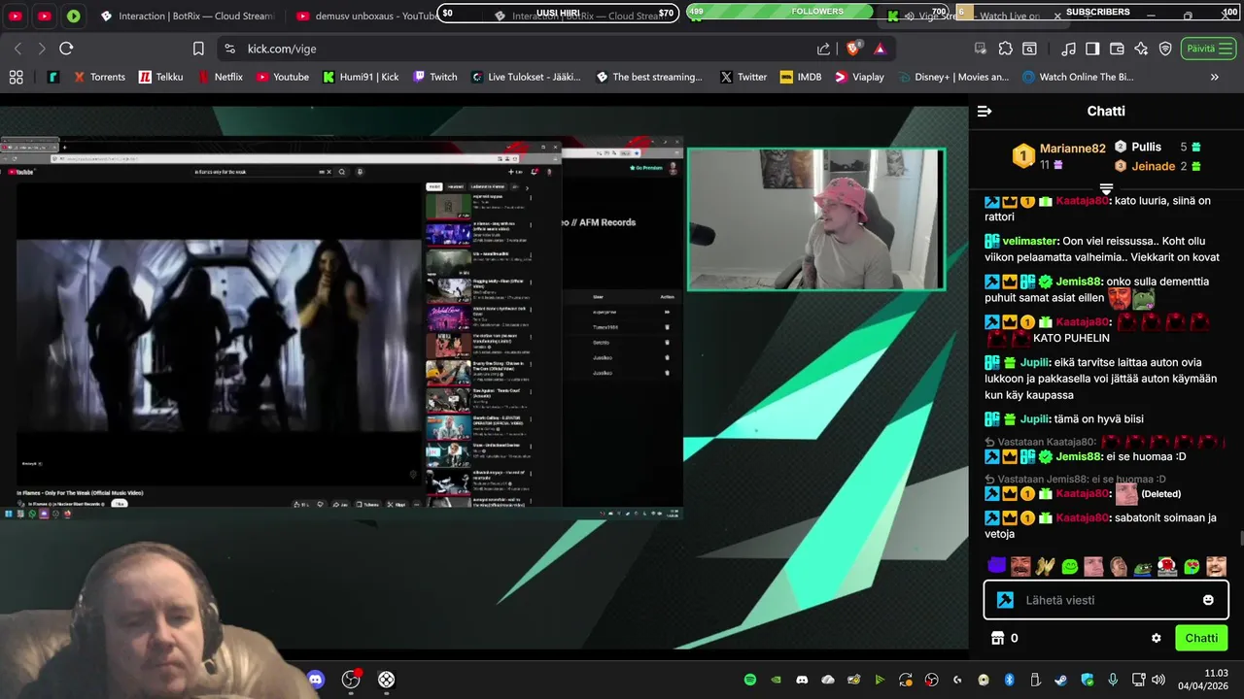Open Discord from the taskbar

pos(316,680)
